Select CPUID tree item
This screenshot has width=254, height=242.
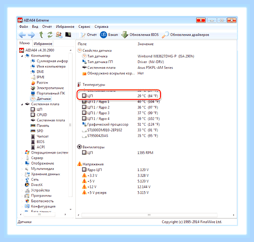click(42, 115)
